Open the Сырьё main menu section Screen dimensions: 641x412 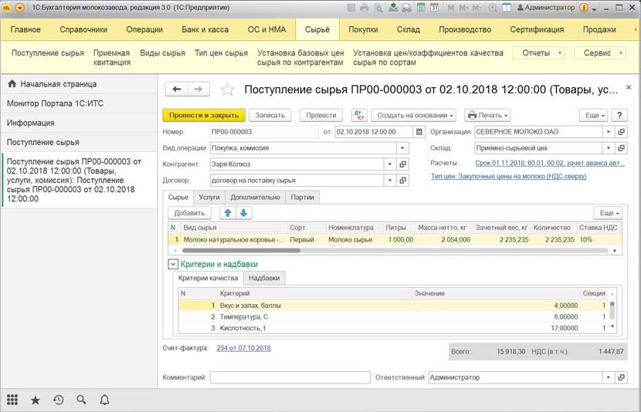317,29
